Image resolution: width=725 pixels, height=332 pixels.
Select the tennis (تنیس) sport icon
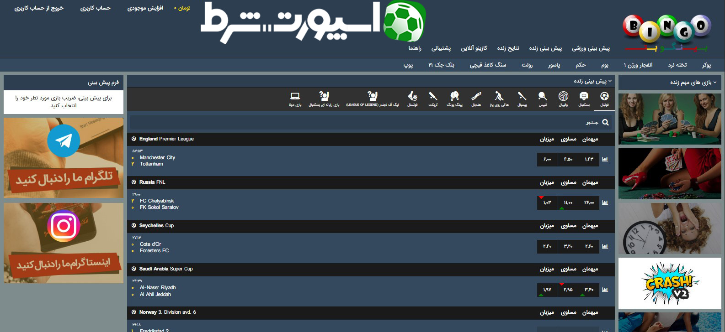coord(542,99)
